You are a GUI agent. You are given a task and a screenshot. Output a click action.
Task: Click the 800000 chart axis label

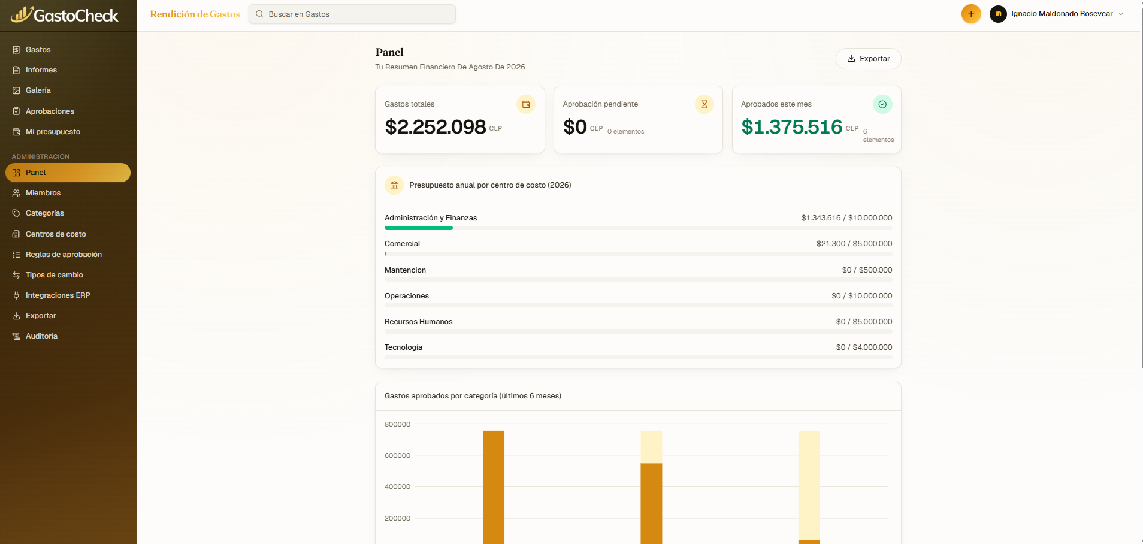pyautogui.click(x=397, y=424)
